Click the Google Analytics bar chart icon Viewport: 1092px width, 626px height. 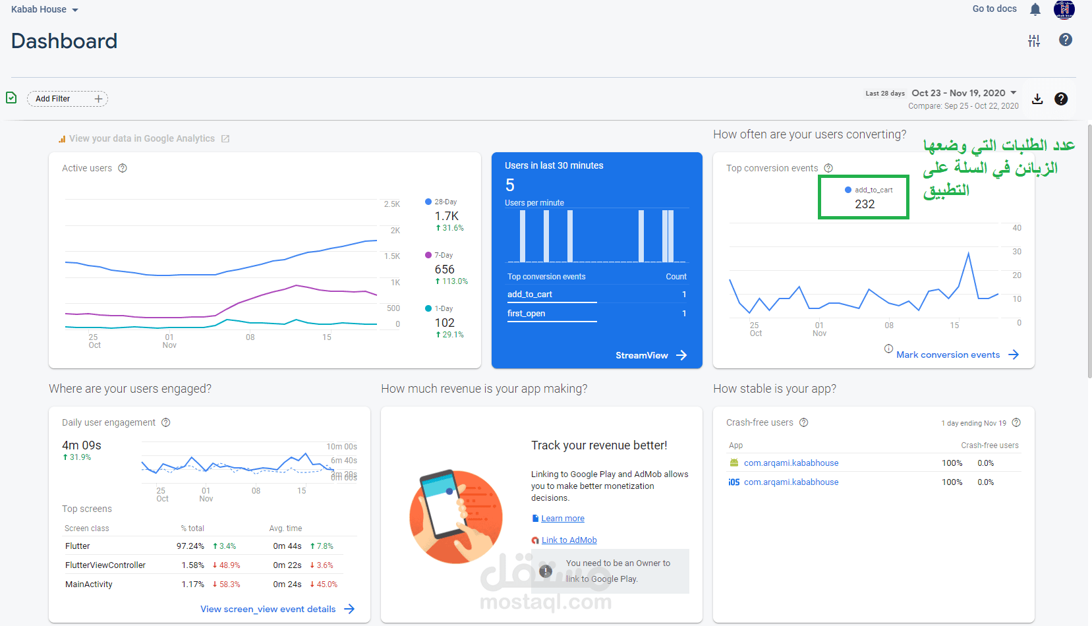pyautogui.click(x=62, y=139)
